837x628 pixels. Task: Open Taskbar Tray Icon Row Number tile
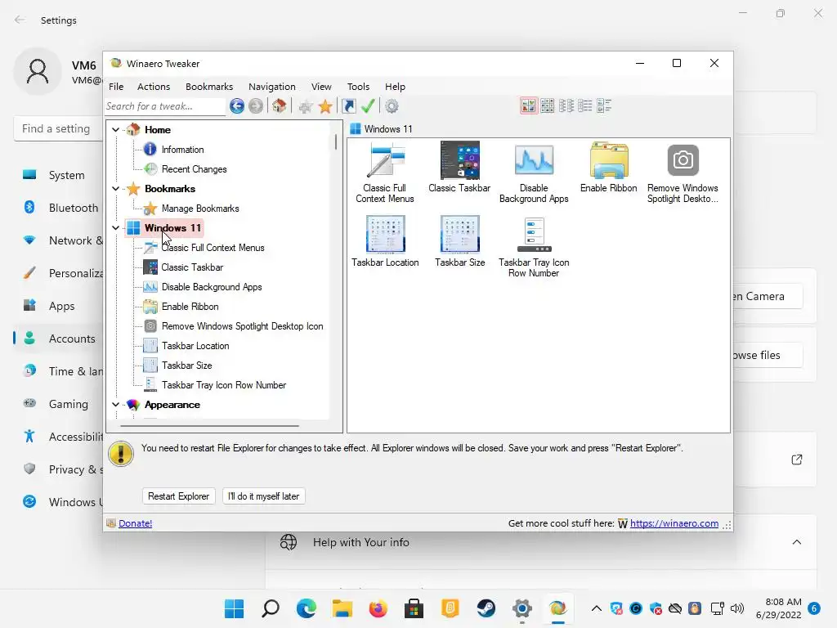534,247
